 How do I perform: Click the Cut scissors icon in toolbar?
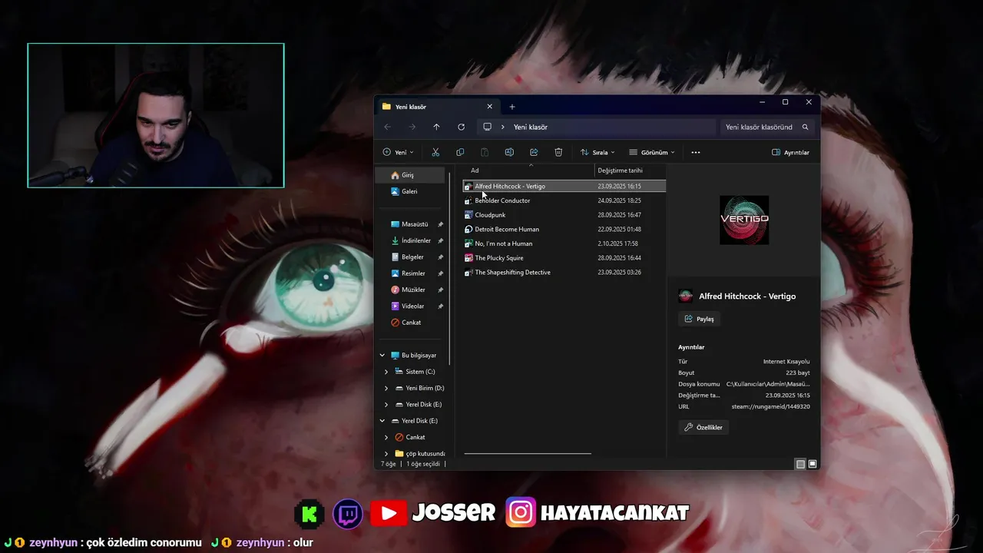tap(435, 152)
